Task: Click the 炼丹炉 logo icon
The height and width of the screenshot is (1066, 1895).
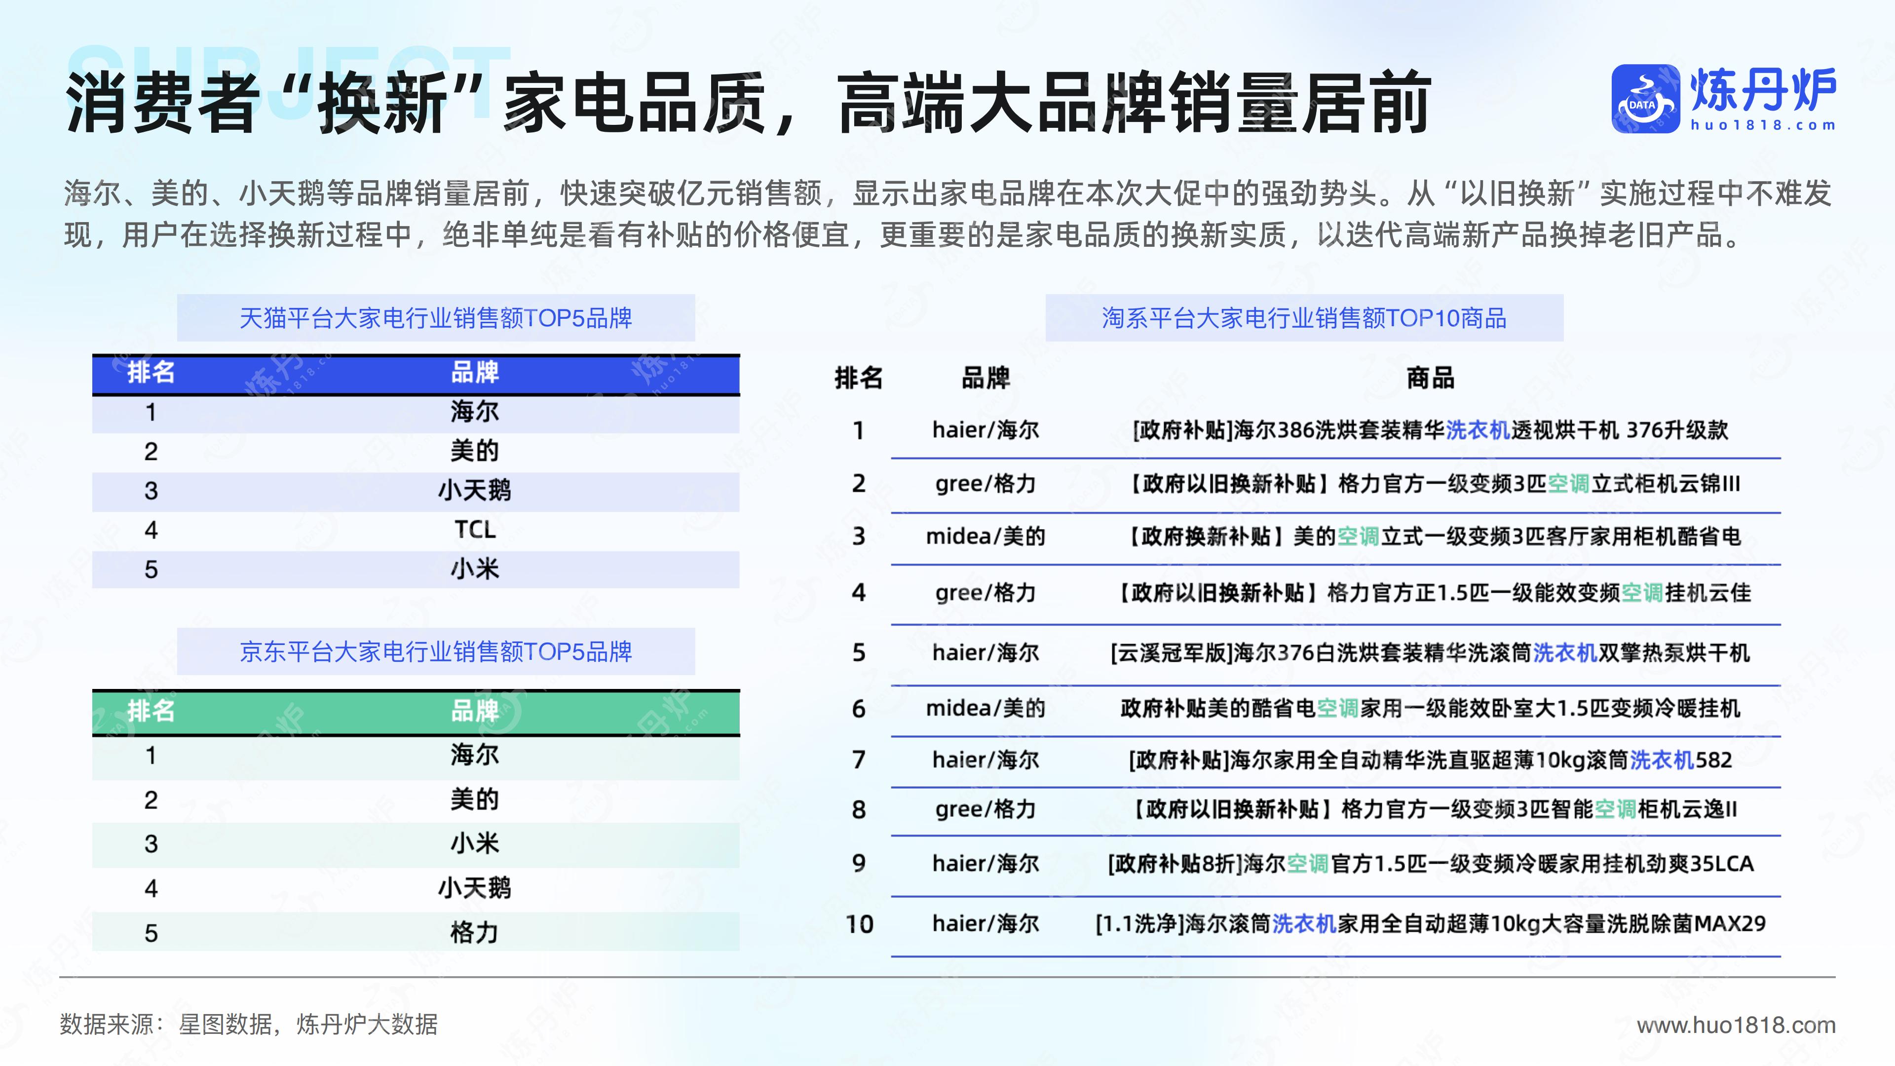Action: (x=1646, y=99)
